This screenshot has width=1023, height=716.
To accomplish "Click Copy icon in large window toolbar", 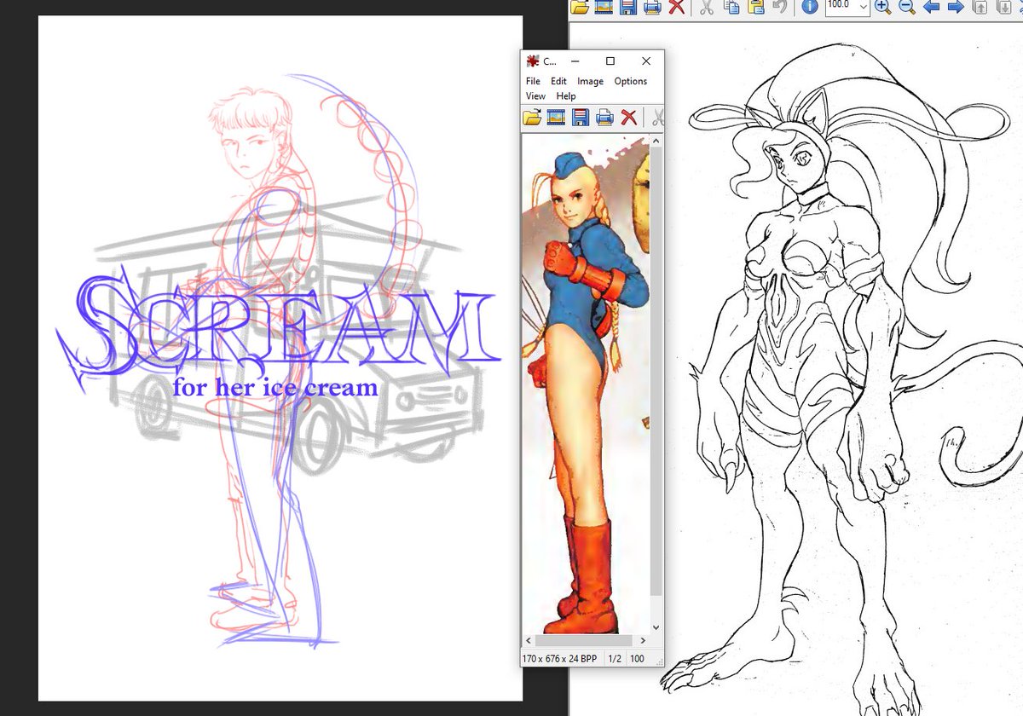I will 731,6.
